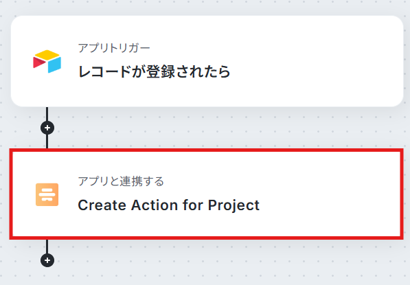The height and width of the screenshot is (285, 410).
Task: Select the アプリトリガー label
Action: pos(114,48)
